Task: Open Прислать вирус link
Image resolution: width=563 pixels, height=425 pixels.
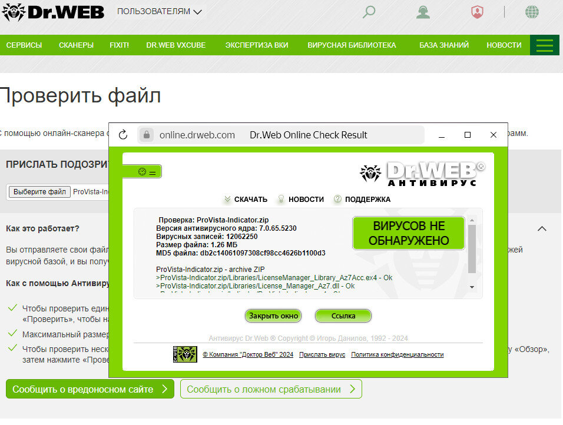Action: [x=322, y=354]
